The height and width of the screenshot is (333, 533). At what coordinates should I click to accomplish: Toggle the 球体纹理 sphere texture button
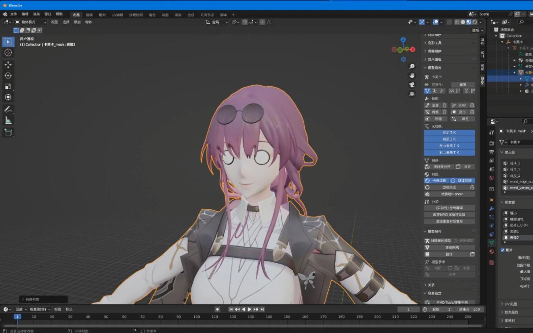coord(462,181)
